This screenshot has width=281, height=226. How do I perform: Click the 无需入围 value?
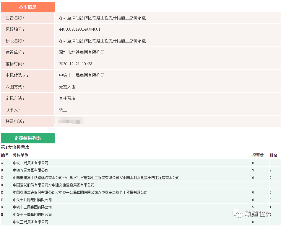pyautogui.click(x=67, y=87)
